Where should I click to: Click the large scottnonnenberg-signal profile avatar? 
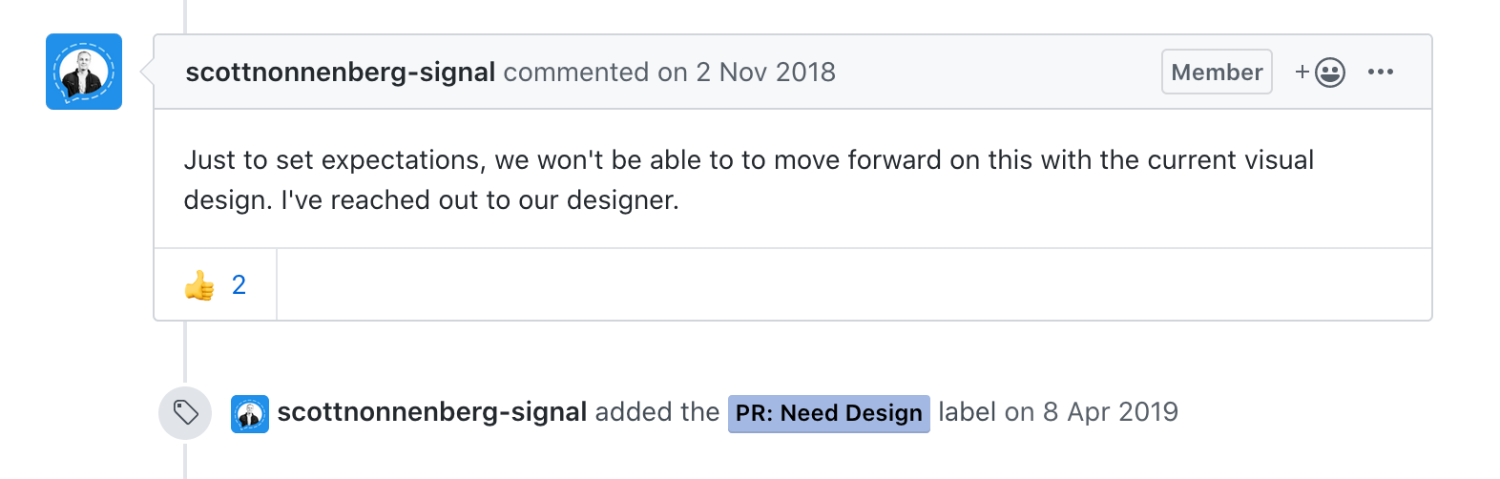[84, 72]
